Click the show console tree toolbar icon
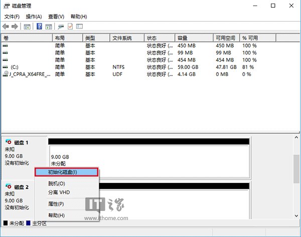Screen dimensions: 301x237 coord(27,26)
